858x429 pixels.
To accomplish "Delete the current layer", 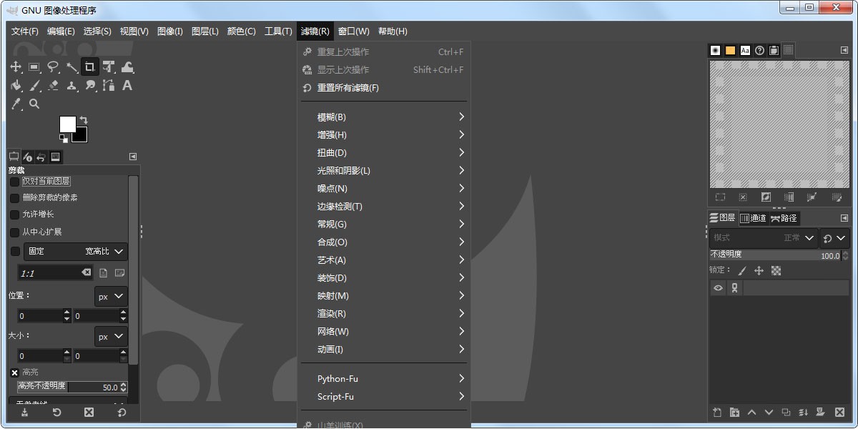I will (839, 413).
